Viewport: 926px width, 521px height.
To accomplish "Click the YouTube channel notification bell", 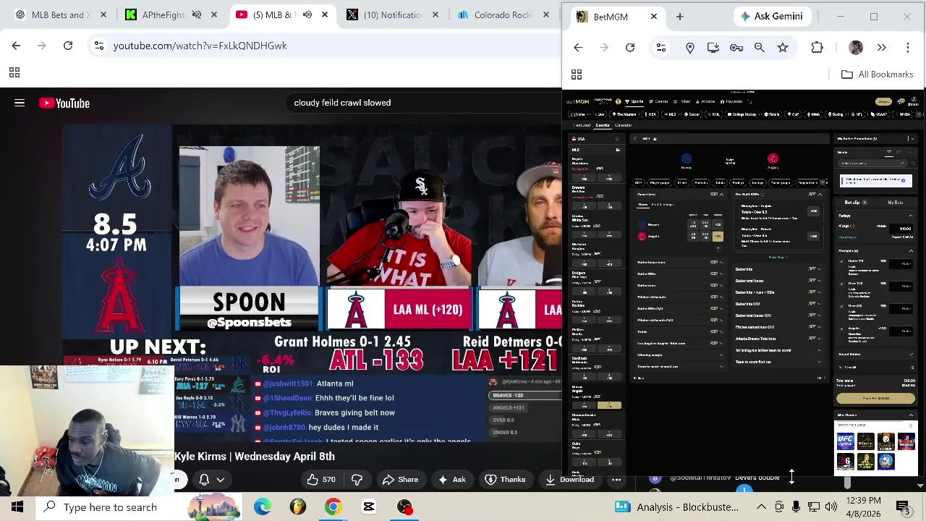I will 204,479.
